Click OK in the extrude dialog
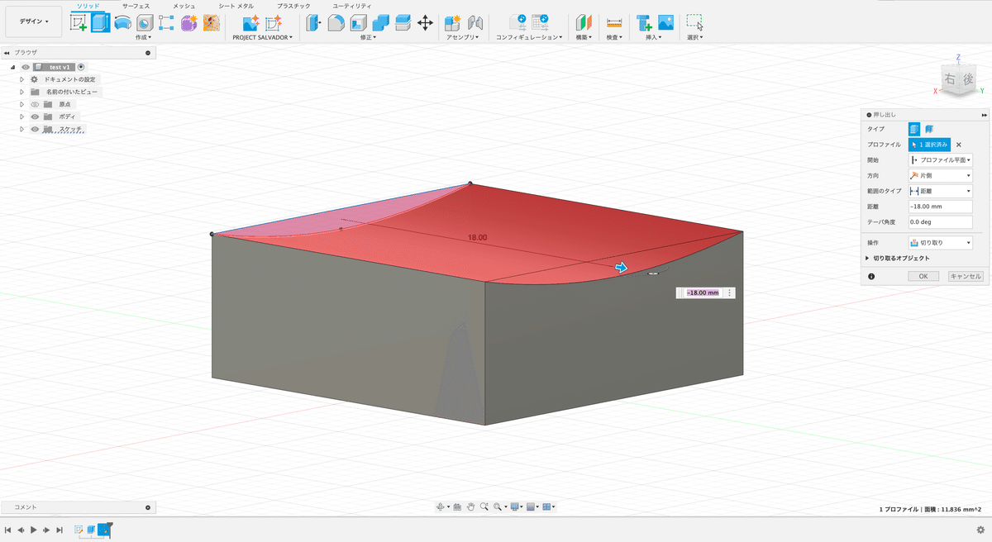The image size is (992, 542). (923, 277)
